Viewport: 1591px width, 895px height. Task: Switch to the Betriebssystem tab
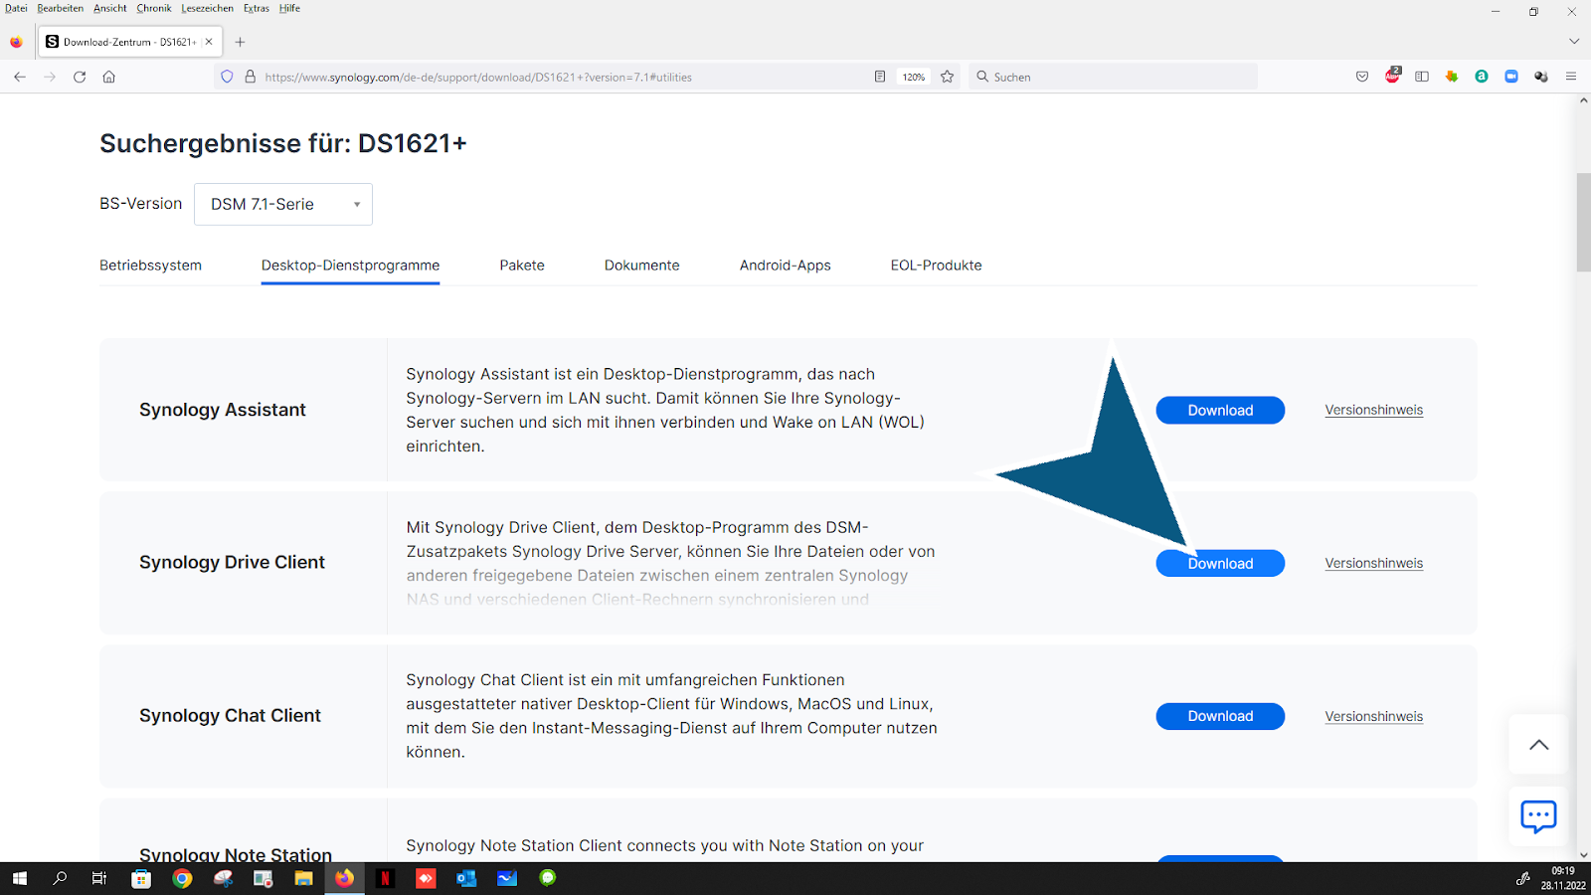pyautogui.click(x=150, y=266)
